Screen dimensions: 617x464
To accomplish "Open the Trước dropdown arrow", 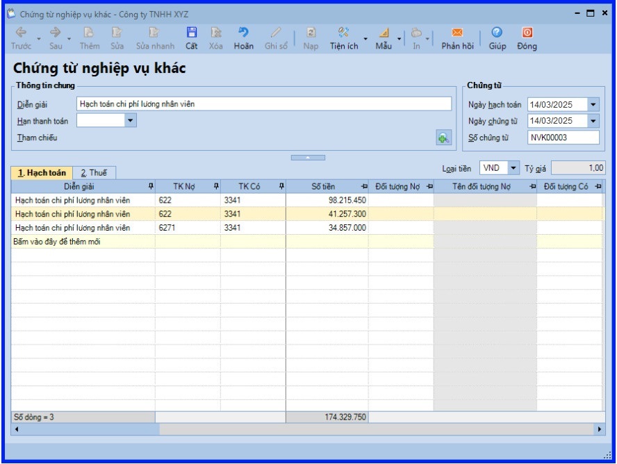I will pos(39,39).
